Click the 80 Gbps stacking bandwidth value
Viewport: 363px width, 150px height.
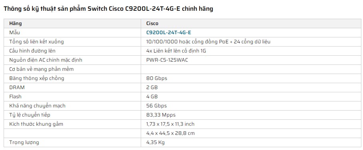(x=156, y=78)
